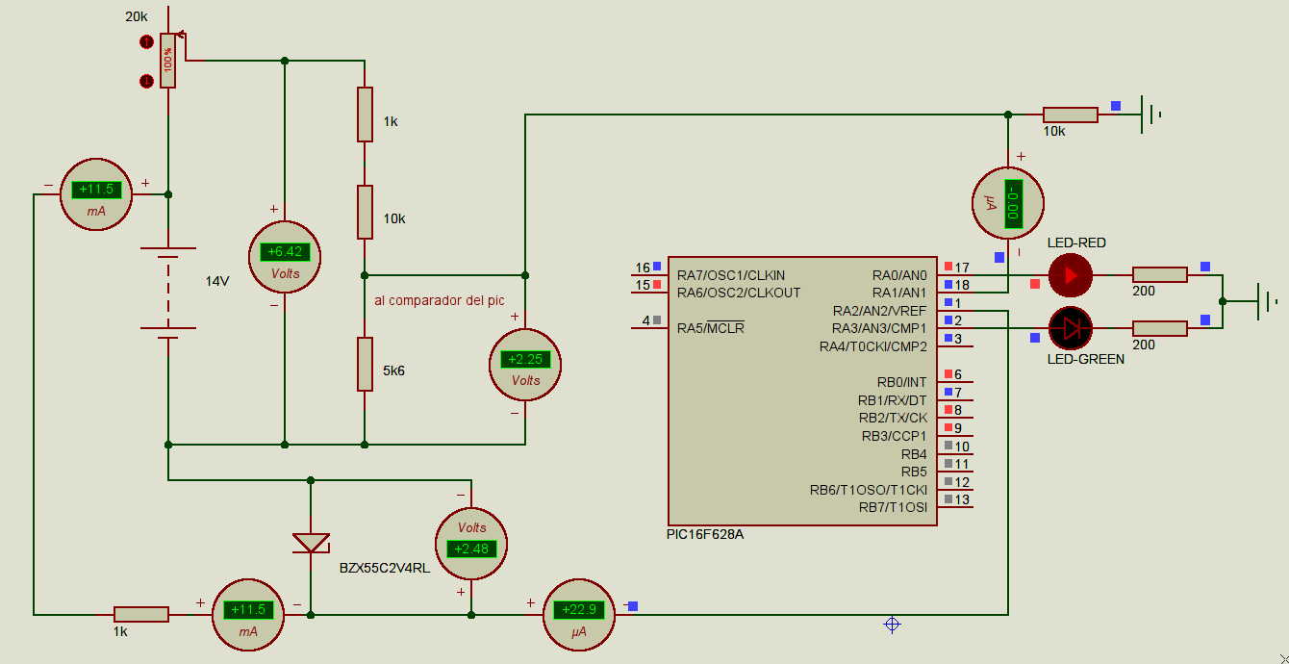Click the RB0/INT pin label
The image size is (1289, 664).
pyautogui.click(x=902, y=382)
